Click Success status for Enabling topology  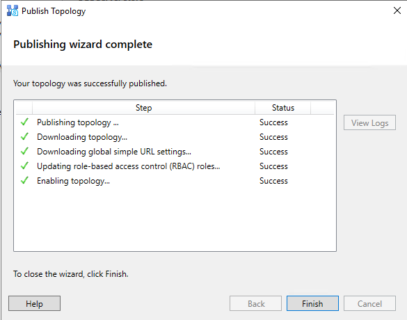273,181
